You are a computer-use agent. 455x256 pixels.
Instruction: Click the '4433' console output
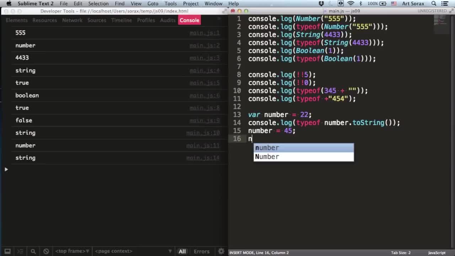point(22,58)
